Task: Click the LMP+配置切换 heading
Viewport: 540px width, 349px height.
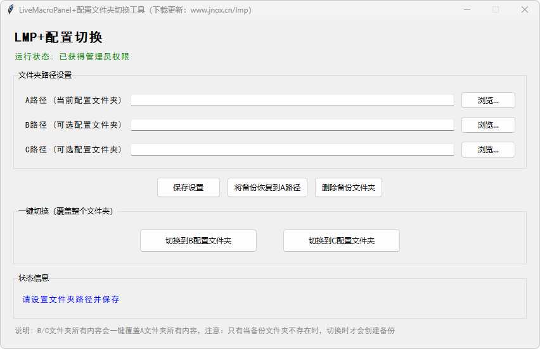Action: 58,37
